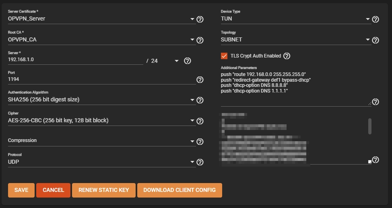This screenshot has width=392, height=208.
Task: Focus the Port field 1194
Action: coord(101,79)
